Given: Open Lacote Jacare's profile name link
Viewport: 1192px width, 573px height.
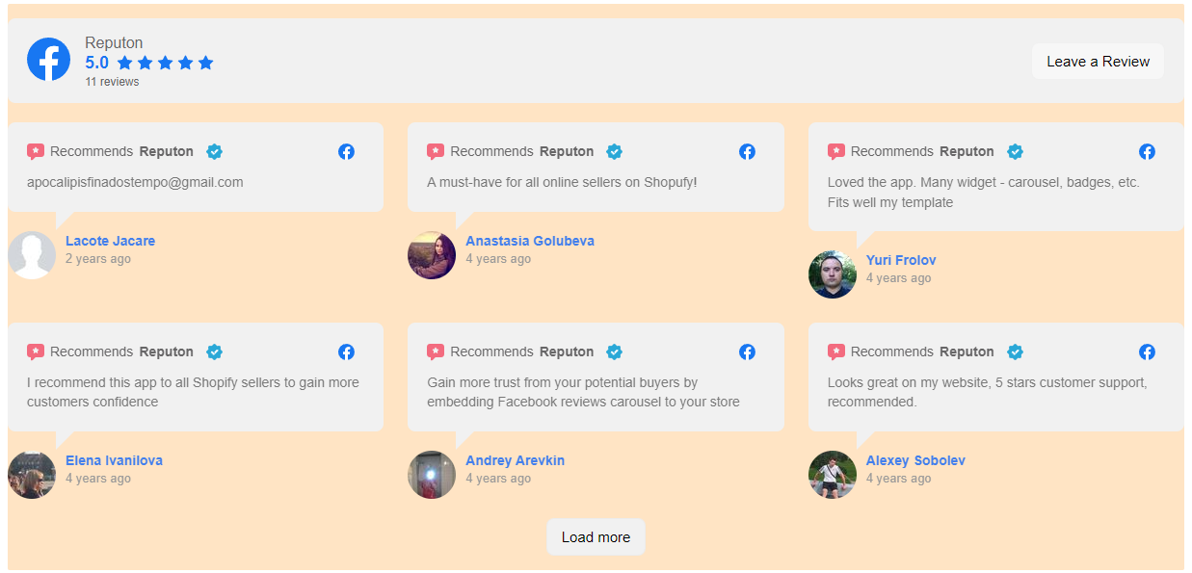Looking at the screenshot, I should click(x=110, y=241).
